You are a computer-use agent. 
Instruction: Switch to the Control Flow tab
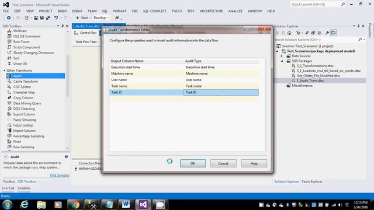click(86, 33)
